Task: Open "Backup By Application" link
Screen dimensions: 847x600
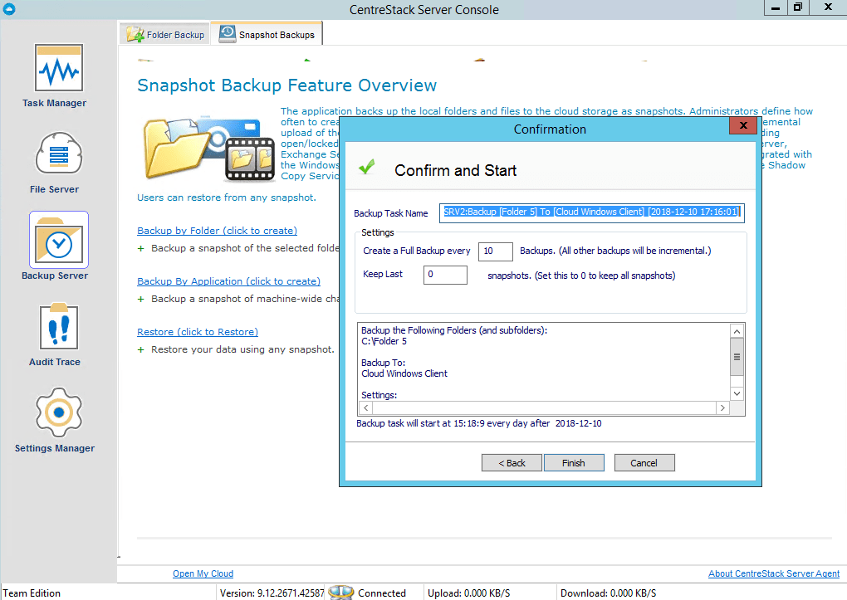Action: (x=229, y=281)
